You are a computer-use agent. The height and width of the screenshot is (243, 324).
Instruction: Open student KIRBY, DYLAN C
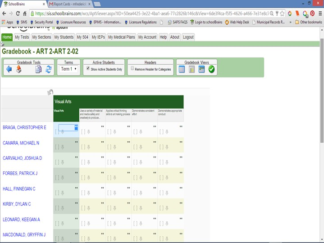[x=17, y=204]
